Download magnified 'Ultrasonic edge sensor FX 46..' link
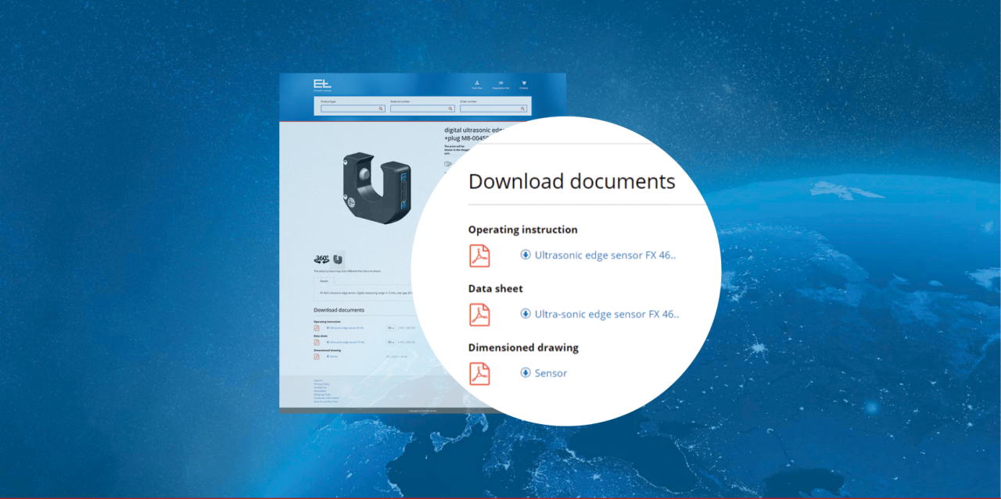This screenshot has width=1001, height=499. pos(599,255)
